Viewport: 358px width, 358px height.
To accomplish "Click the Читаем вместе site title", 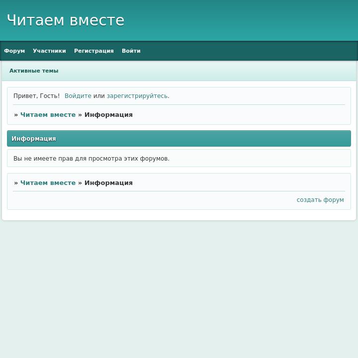I will pyautogui.click(x=66, y=20).
